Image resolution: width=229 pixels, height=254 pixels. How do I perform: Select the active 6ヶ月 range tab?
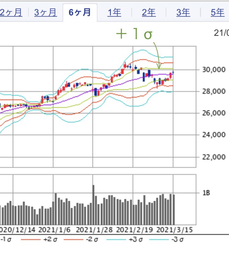(x=80, y=13)
